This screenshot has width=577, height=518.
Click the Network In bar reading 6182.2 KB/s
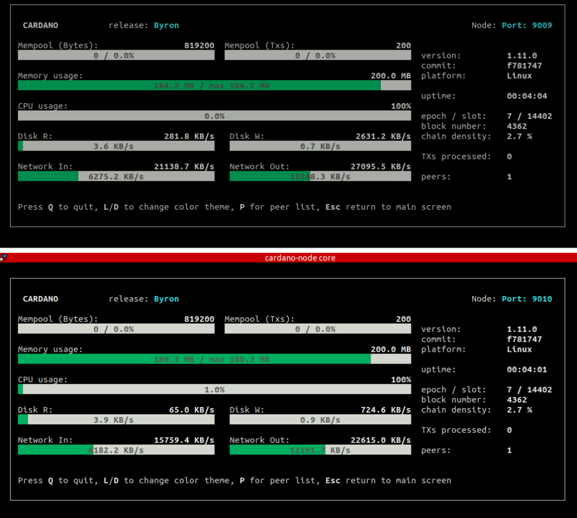116,450
